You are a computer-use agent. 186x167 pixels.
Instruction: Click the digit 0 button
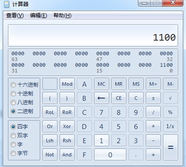[110, 155]
